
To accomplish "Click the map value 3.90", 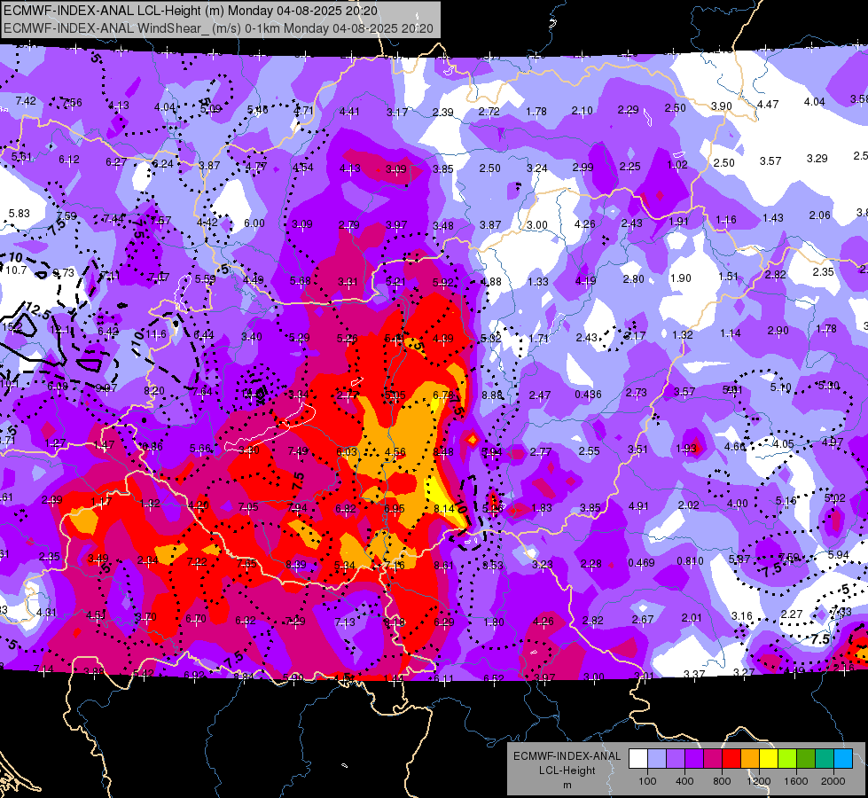I will tap(722, 106).
